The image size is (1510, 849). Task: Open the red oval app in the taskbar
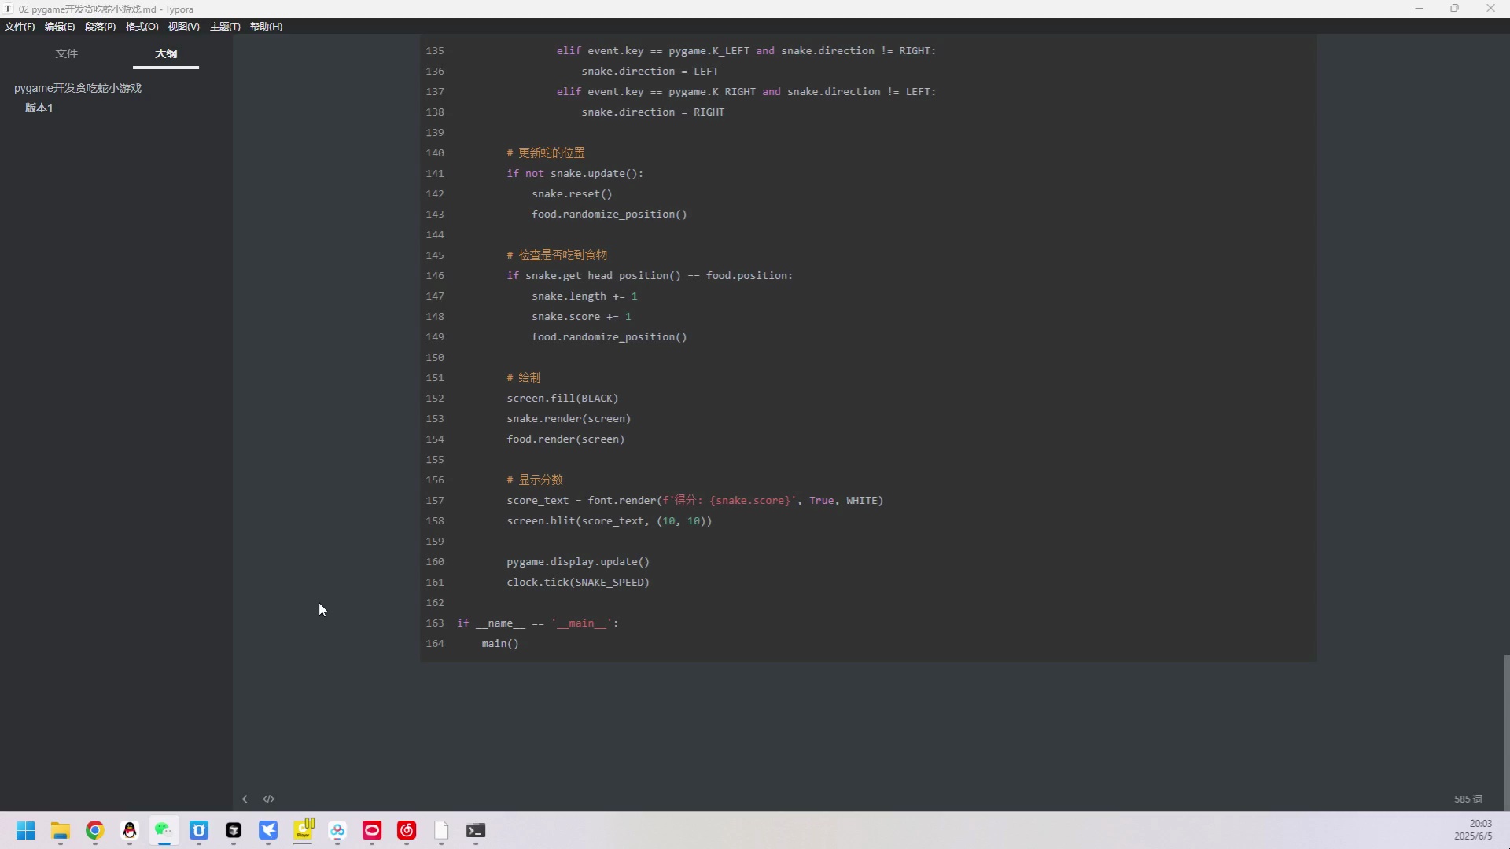(x=372, y=830)
